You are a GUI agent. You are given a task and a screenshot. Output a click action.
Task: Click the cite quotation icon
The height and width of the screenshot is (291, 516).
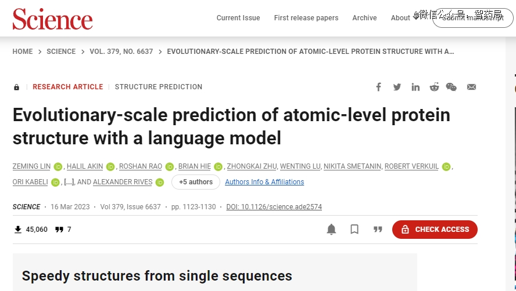click(378, 230)
